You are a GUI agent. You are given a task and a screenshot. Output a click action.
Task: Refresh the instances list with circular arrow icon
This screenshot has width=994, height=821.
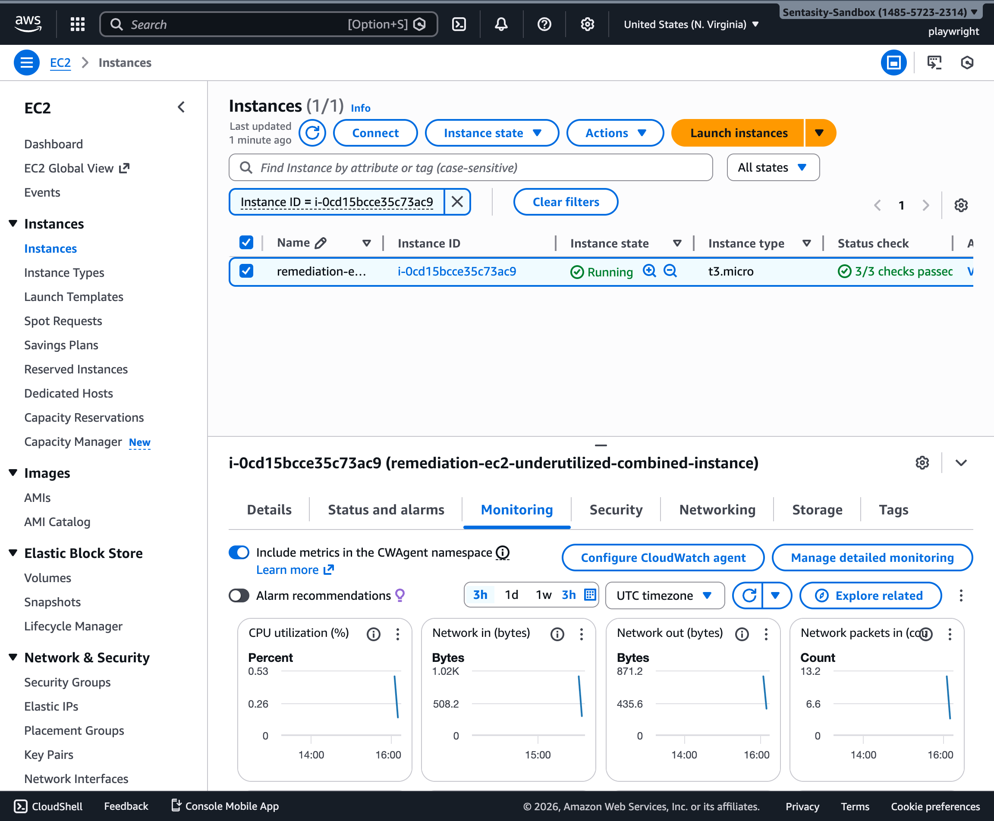pyautogui.click(x=312, y=133)
